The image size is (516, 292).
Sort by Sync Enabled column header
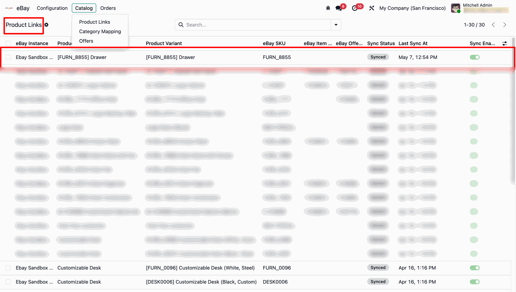482,43
